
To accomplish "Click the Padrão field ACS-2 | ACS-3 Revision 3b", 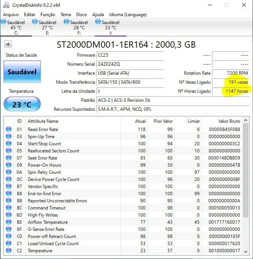I will tap(173, 100).
